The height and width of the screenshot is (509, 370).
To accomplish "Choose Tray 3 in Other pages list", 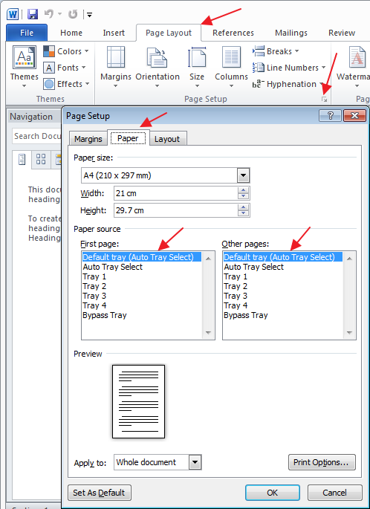I will click(x=282, y=296).
